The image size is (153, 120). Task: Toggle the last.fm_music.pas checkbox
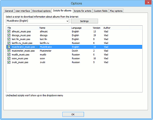coord(9,39)
